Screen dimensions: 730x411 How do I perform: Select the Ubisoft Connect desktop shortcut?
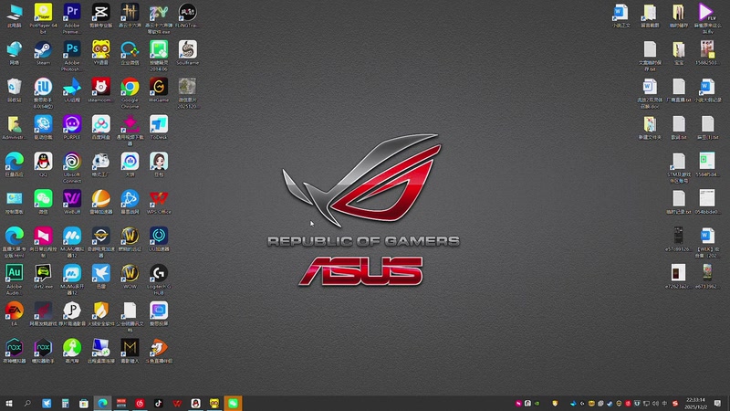tap(72, 167)
